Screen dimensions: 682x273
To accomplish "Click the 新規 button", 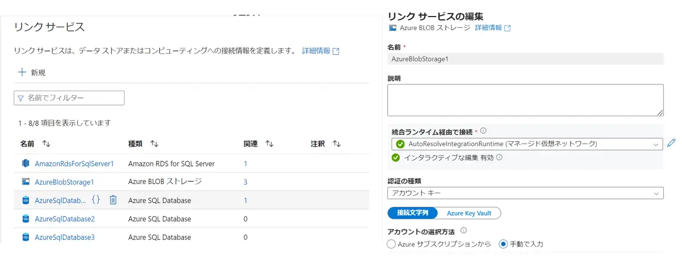I will [x=31, y=72].
